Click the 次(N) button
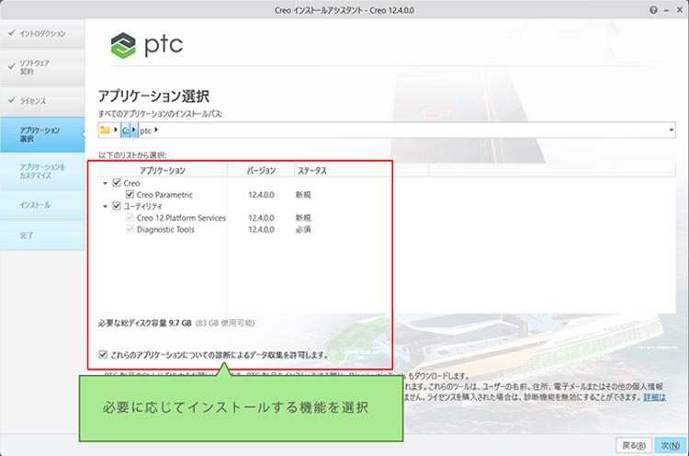This screenshot has width=689, height=456. point(671,445)
